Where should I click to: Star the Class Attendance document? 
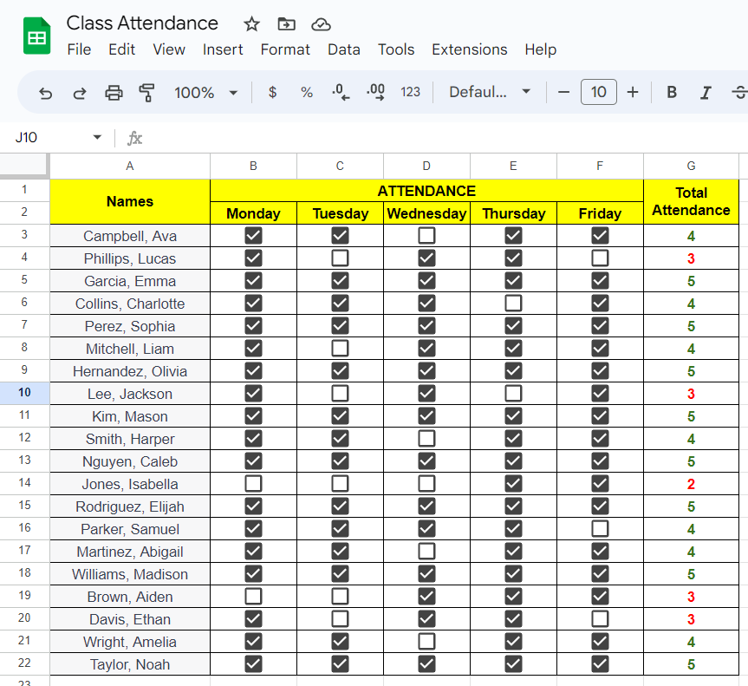pos(251,24)
